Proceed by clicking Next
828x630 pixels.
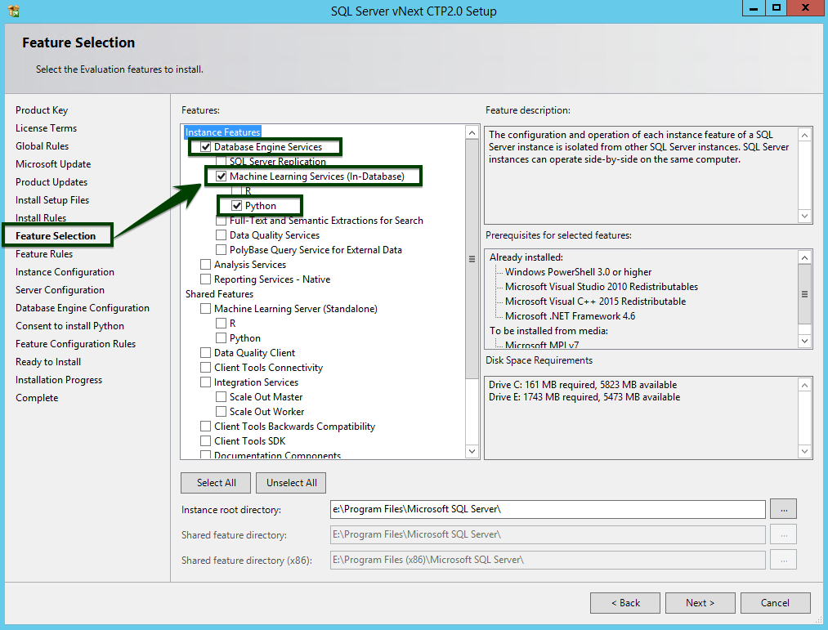[700, 602]
